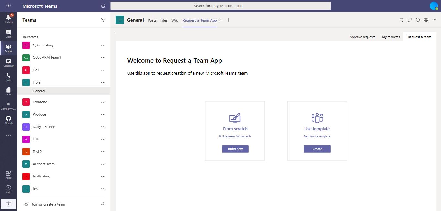Screen dimensions: 441x211
Task: Click the Create button under Use template
Action: point(317,149)
